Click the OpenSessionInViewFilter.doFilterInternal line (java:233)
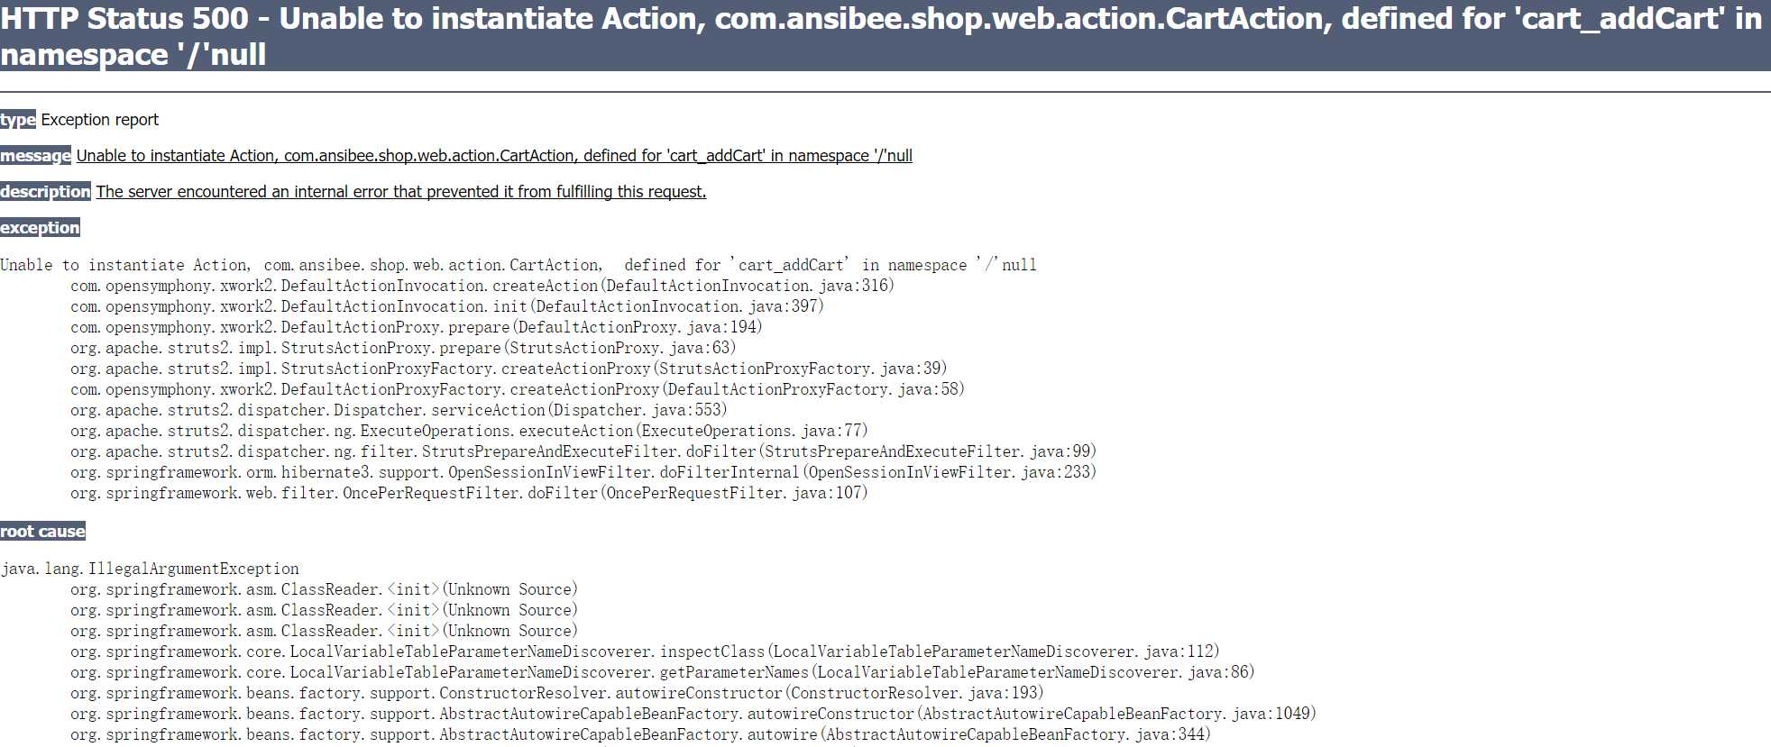Viewport: 1771px width, 747px height. pyautogui.click(x=583, y=472)
